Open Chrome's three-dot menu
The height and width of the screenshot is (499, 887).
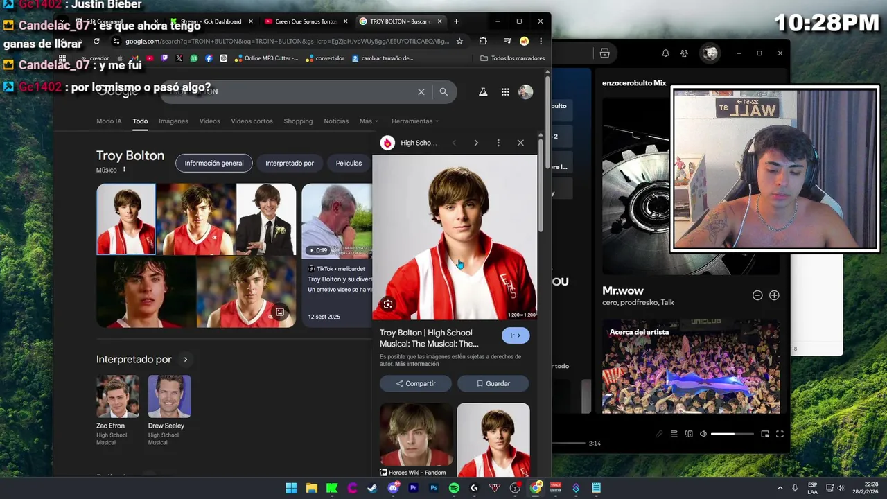point(541,41)
